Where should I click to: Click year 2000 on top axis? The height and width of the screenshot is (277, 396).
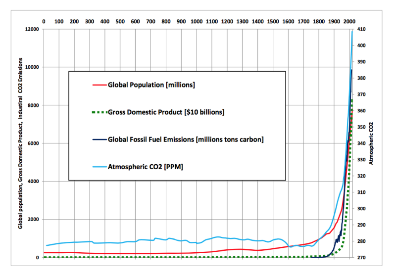point(349,22)
